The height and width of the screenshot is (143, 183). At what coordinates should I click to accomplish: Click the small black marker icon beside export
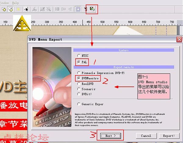(86, 9)
